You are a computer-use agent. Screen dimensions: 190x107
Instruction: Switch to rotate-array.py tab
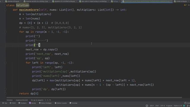coord(180,1)
